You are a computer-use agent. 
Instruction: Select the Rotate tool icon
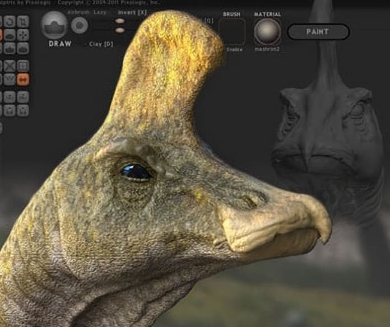[10, 22]
